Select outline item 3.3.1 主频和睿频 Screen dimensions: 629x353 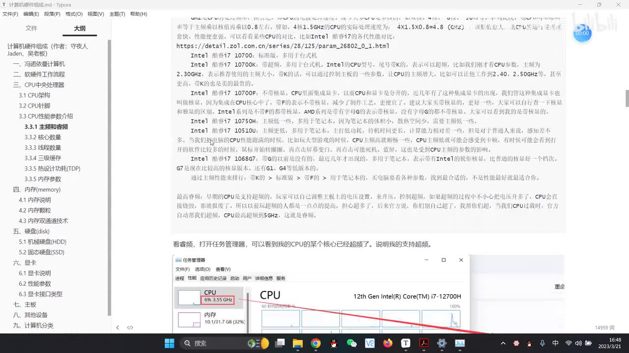click(x=46, y=126)
